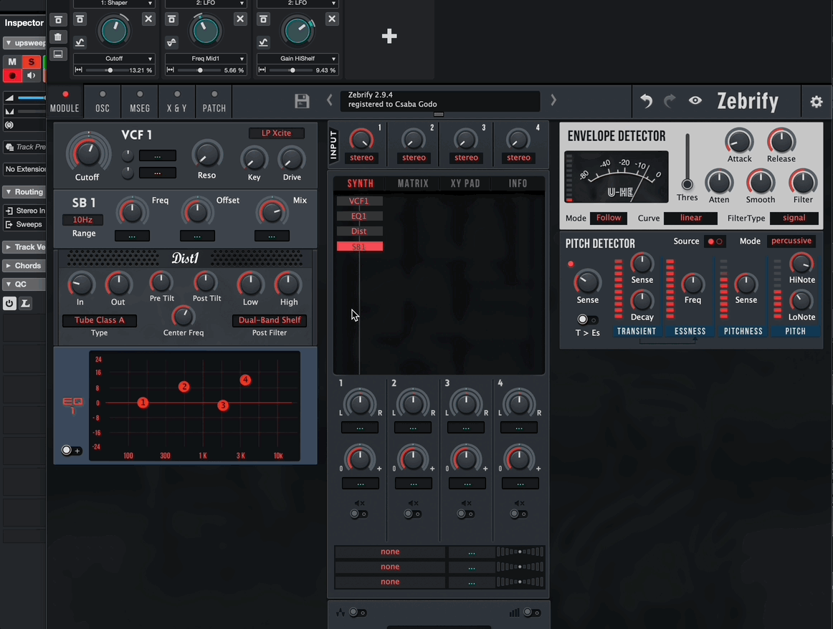This screenshot has height=629, width=833.
Task: Go to next preset arrow
Action: click(x=553, y=100)
